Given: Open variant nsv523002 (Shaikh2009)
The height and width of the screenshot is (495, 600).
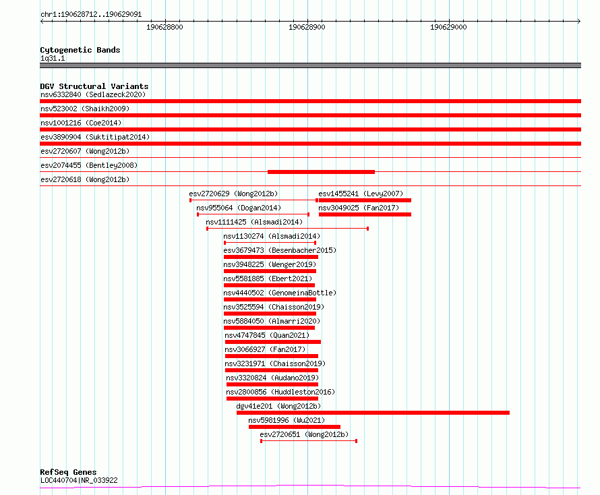Looking at the screenshot, I should 85,109.
